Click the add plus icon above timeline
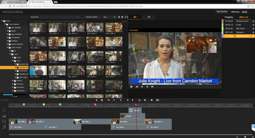Viewport: 255px width, 138px height. click(97, 100)
